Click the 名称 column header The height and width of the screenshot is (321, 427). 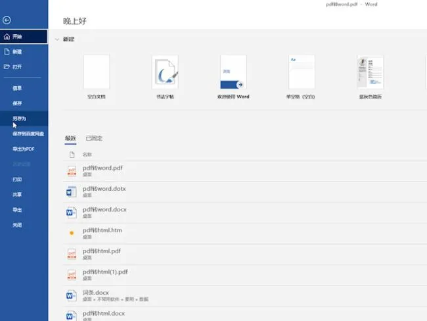[87, 155]
